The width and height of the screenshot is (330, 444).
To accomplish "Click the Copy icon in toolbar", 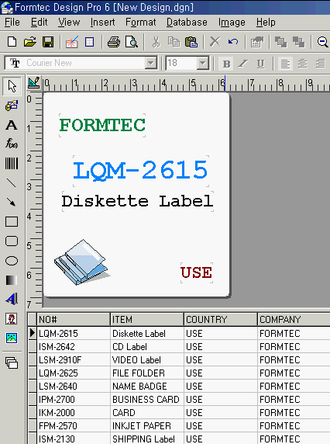I will (x=174, y=42).
